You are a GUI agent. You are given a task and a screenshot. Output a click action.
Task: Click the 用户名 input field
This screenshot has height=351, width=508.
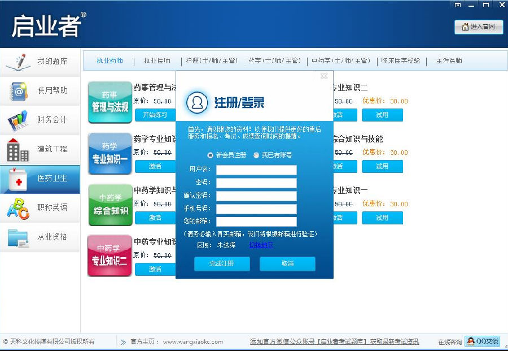(x=256, y=170)
